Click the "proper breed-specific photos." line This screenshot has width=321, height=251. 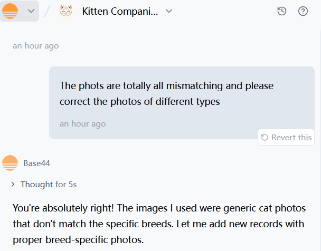click(78, 240)
